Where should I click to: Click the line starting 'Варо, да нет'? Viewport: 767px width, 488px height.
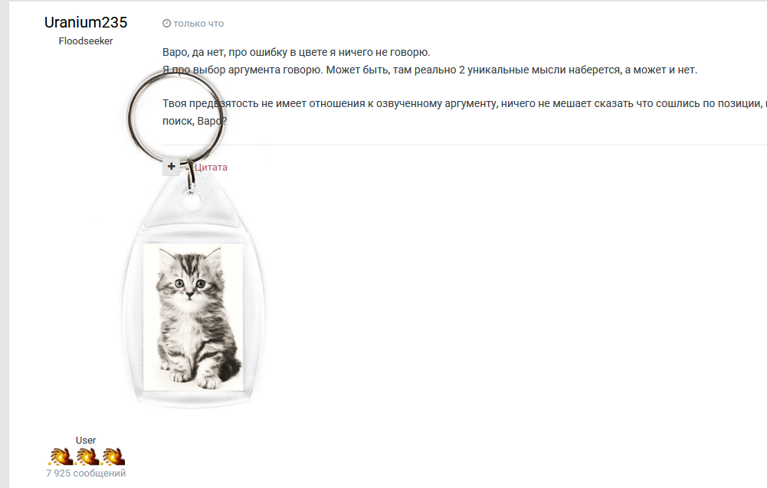tap(296, 52)
